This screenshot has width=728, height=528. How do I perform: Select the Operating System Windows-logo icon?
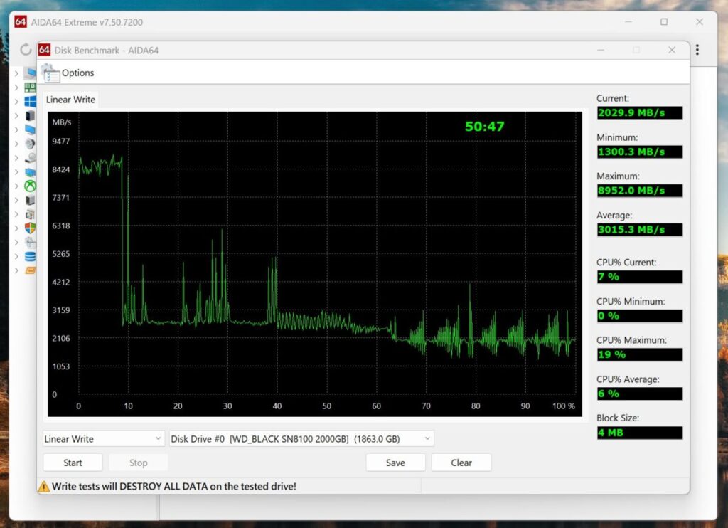click(x=30, y=101)
